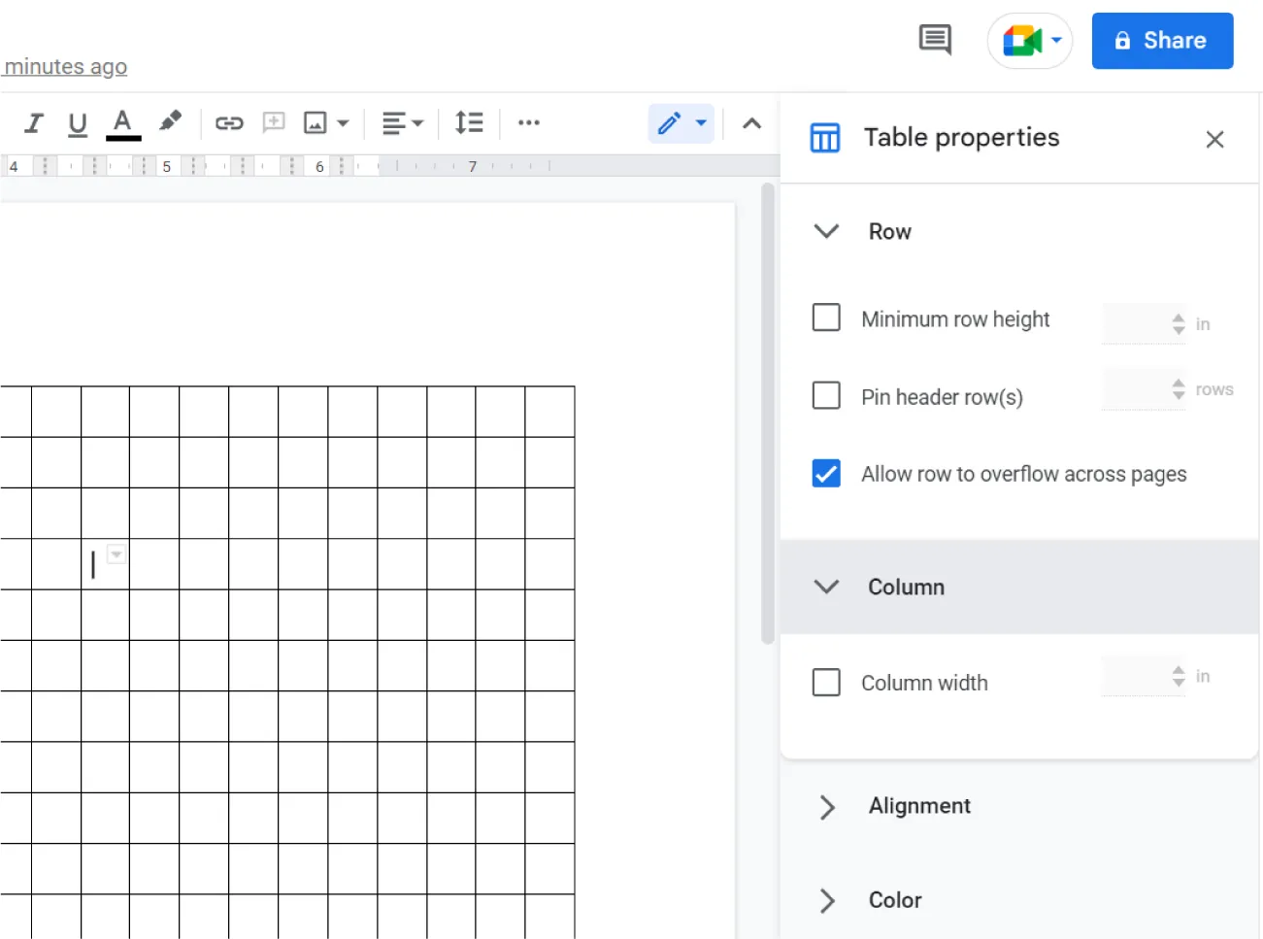
Task: Open version history via minutes ago link
Action: [x=64, y=66]
